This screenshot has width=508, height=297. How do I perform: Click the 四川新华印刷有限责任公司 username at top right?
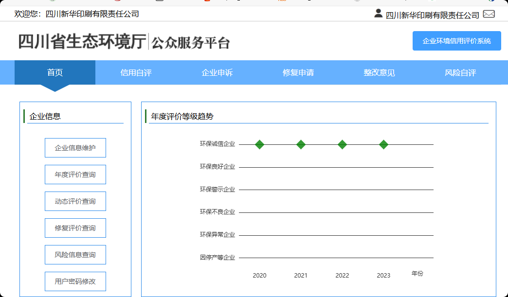(x=432, y=15)
